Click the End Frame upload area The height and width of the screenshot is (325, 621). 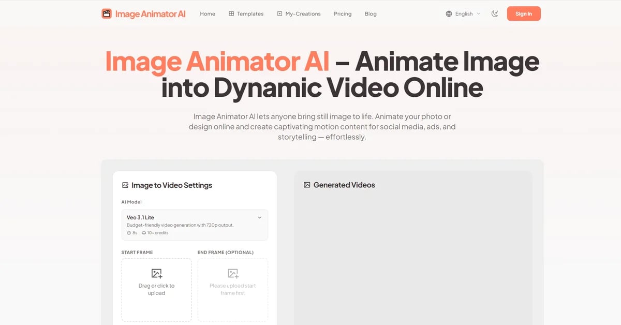(x=233, y=290)
